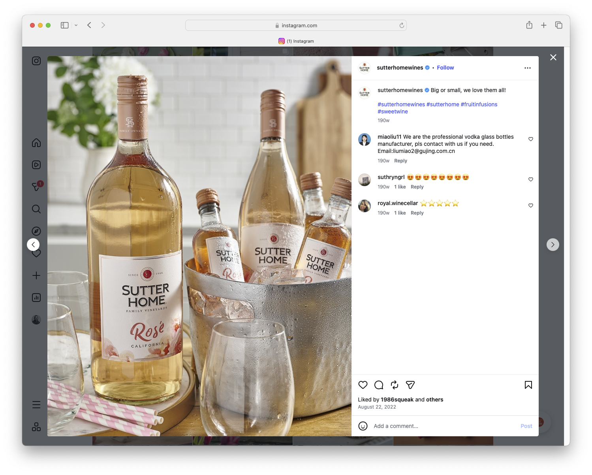Close the post overlay

coord(553,57)
